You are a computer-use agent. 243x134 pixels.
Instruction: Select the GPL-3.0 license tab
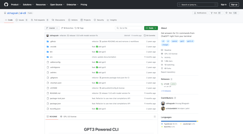(x=68, y=117)
